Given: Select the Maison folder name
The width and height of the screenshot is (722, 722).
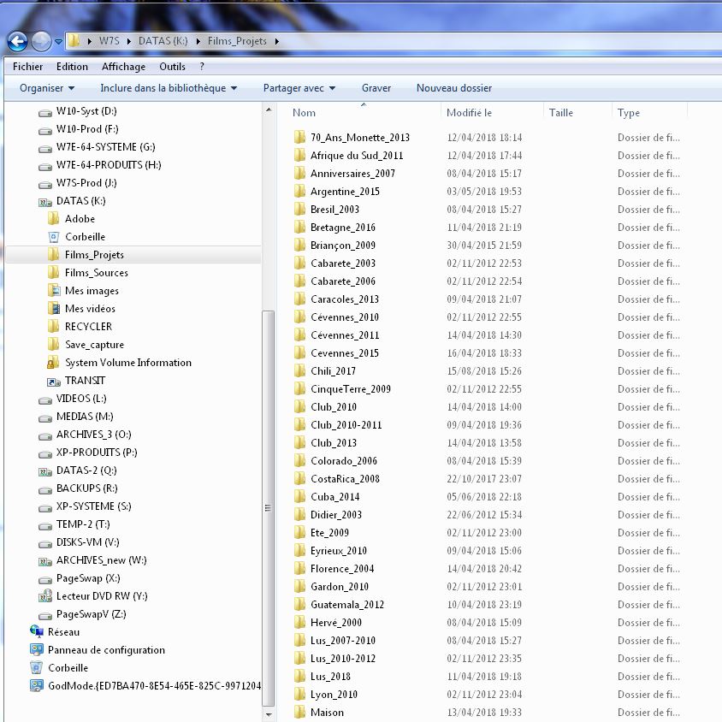Looking at the screenshot, I should click(327, 713).
